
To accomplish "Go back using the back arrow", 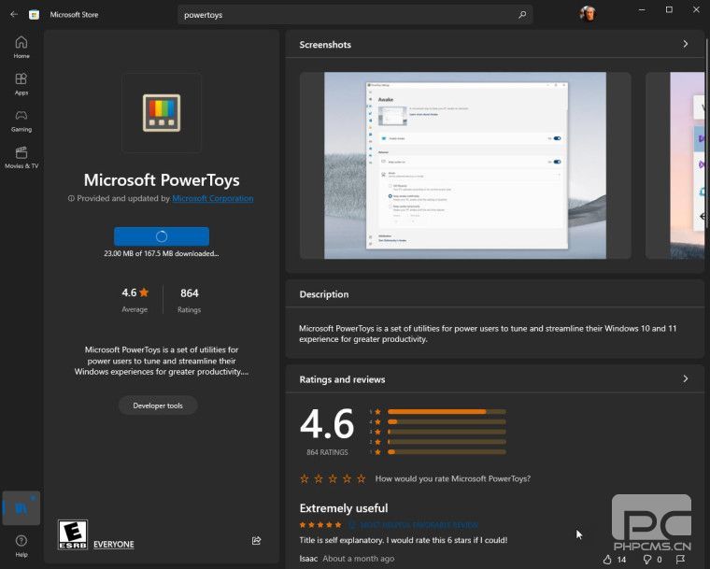I will tap(14, 15).
